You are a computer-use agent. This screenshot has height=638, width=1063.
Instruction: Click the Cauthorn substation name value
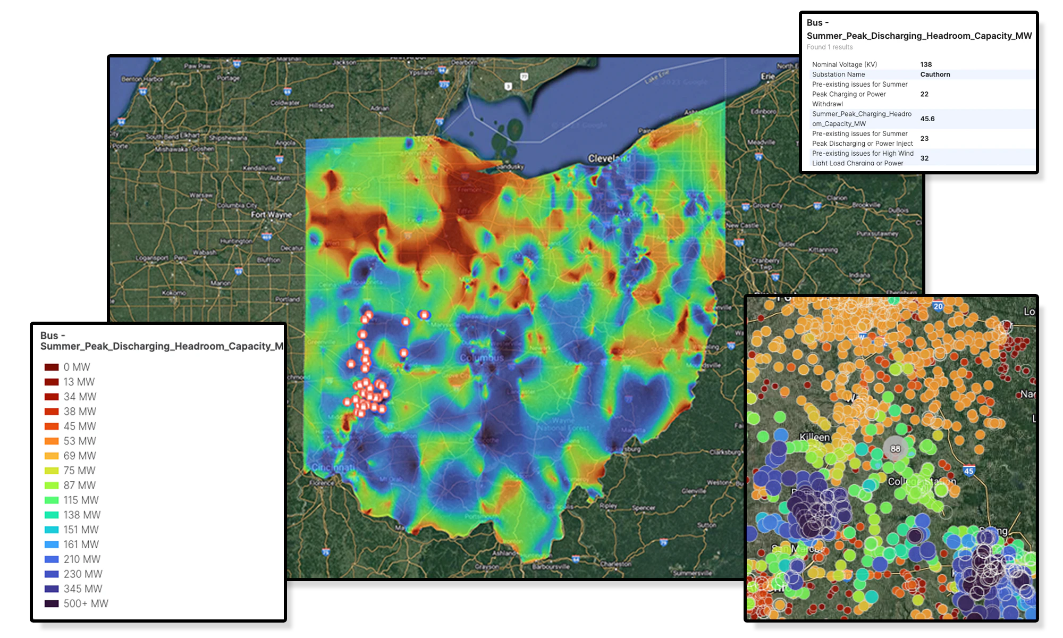click(935, 74)
